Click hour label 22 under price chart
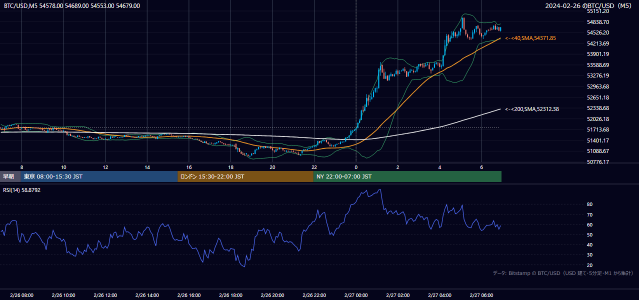The image size is (639, 300). tap(314, 167)
